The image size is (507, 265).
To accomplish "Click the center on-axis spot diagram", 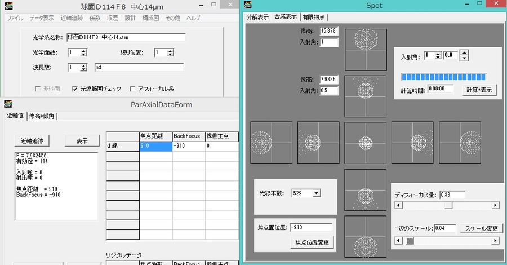I will click(x=366, y=143).
